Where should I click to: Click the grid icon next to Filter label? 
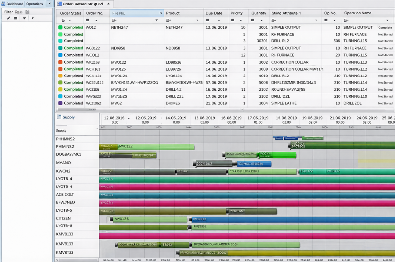pyautogui.click(x=27, y=12)
